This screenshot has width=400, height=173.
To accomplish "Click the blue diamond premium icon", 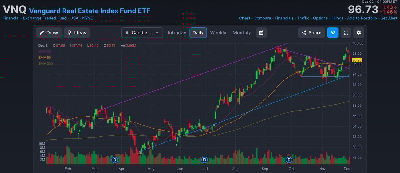I will coord(333,33).
